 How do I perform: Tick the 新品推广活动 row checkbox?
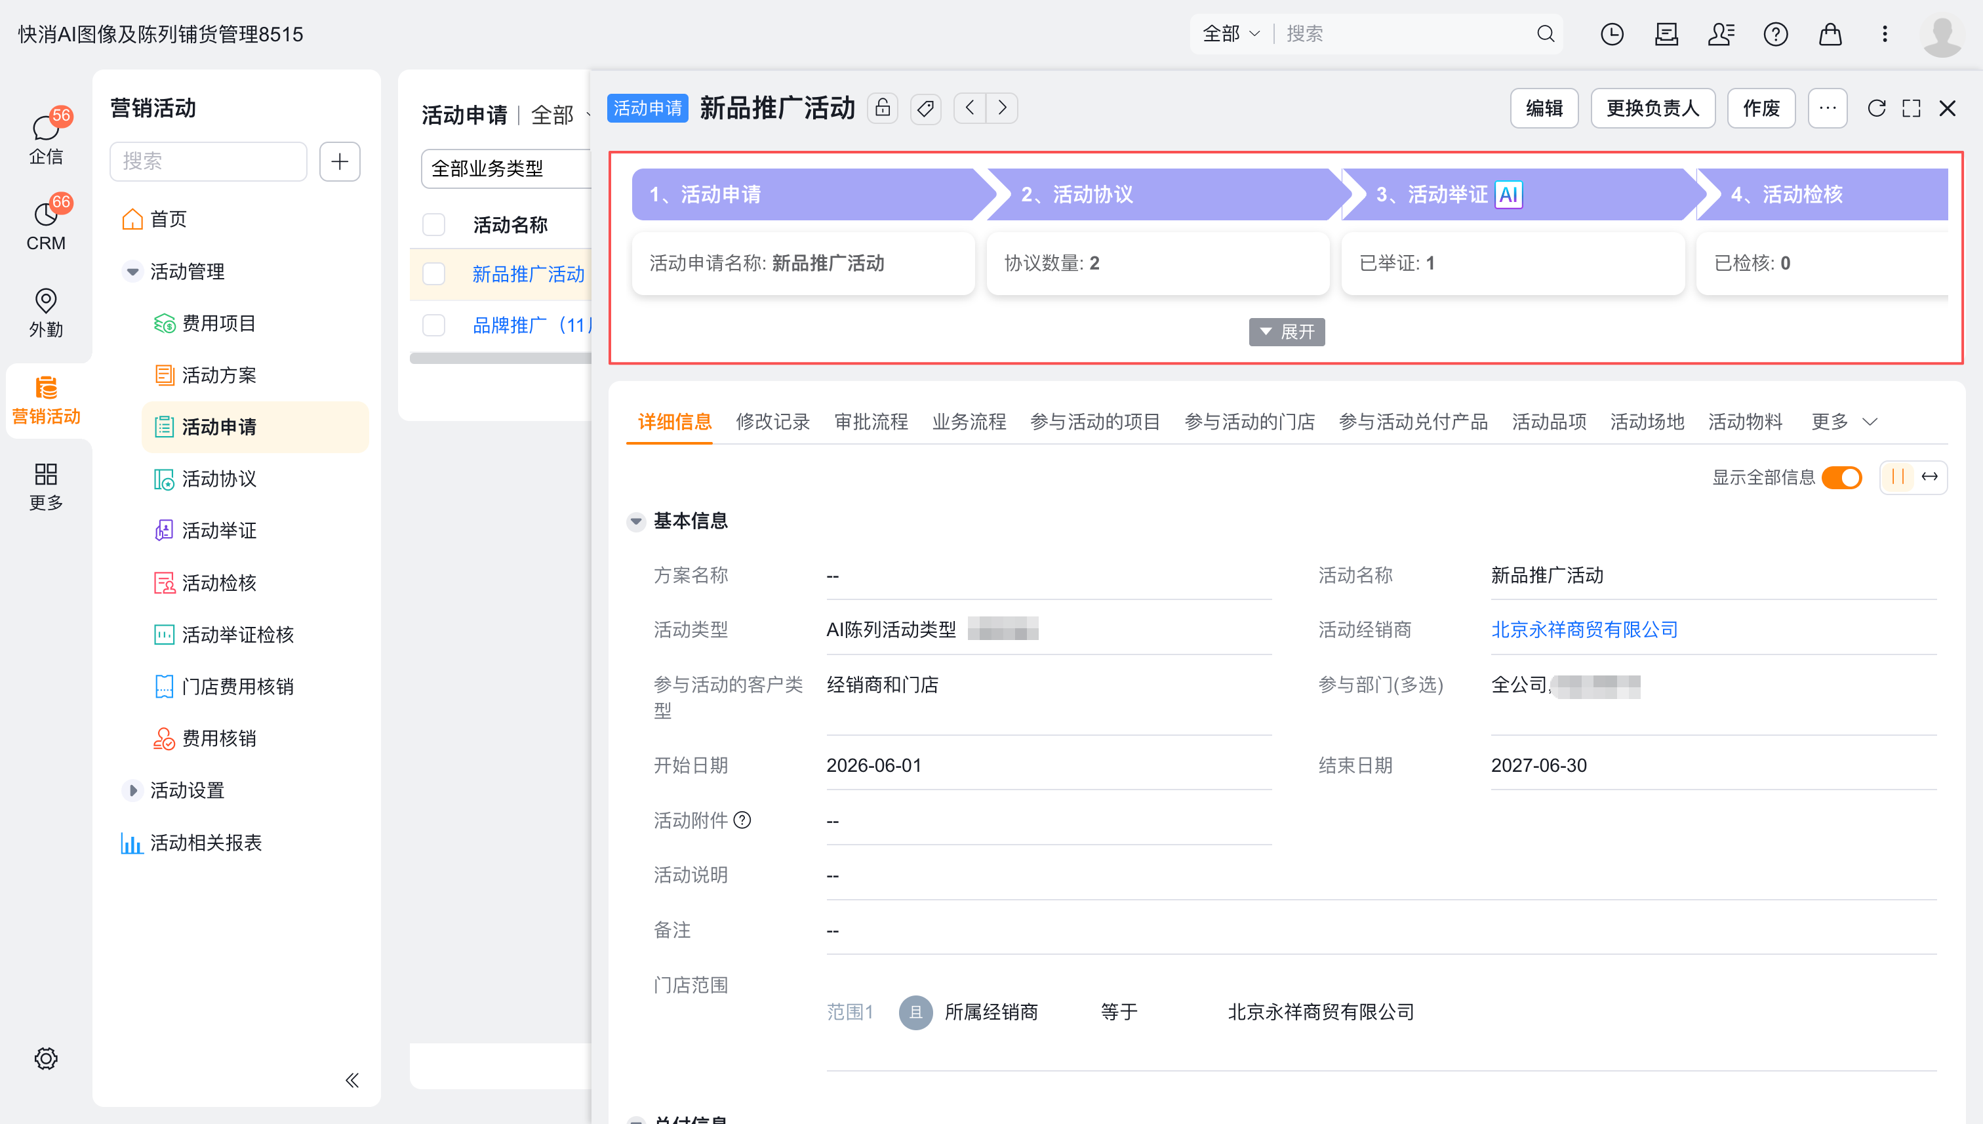coord(434,274)
